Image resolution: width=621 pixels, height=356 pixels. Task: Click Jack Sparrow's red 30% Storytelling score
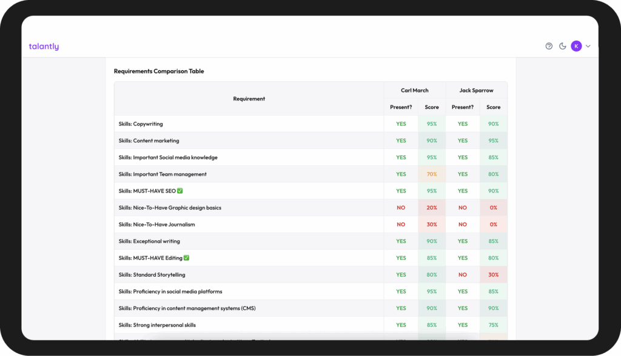tap(493, 275)
